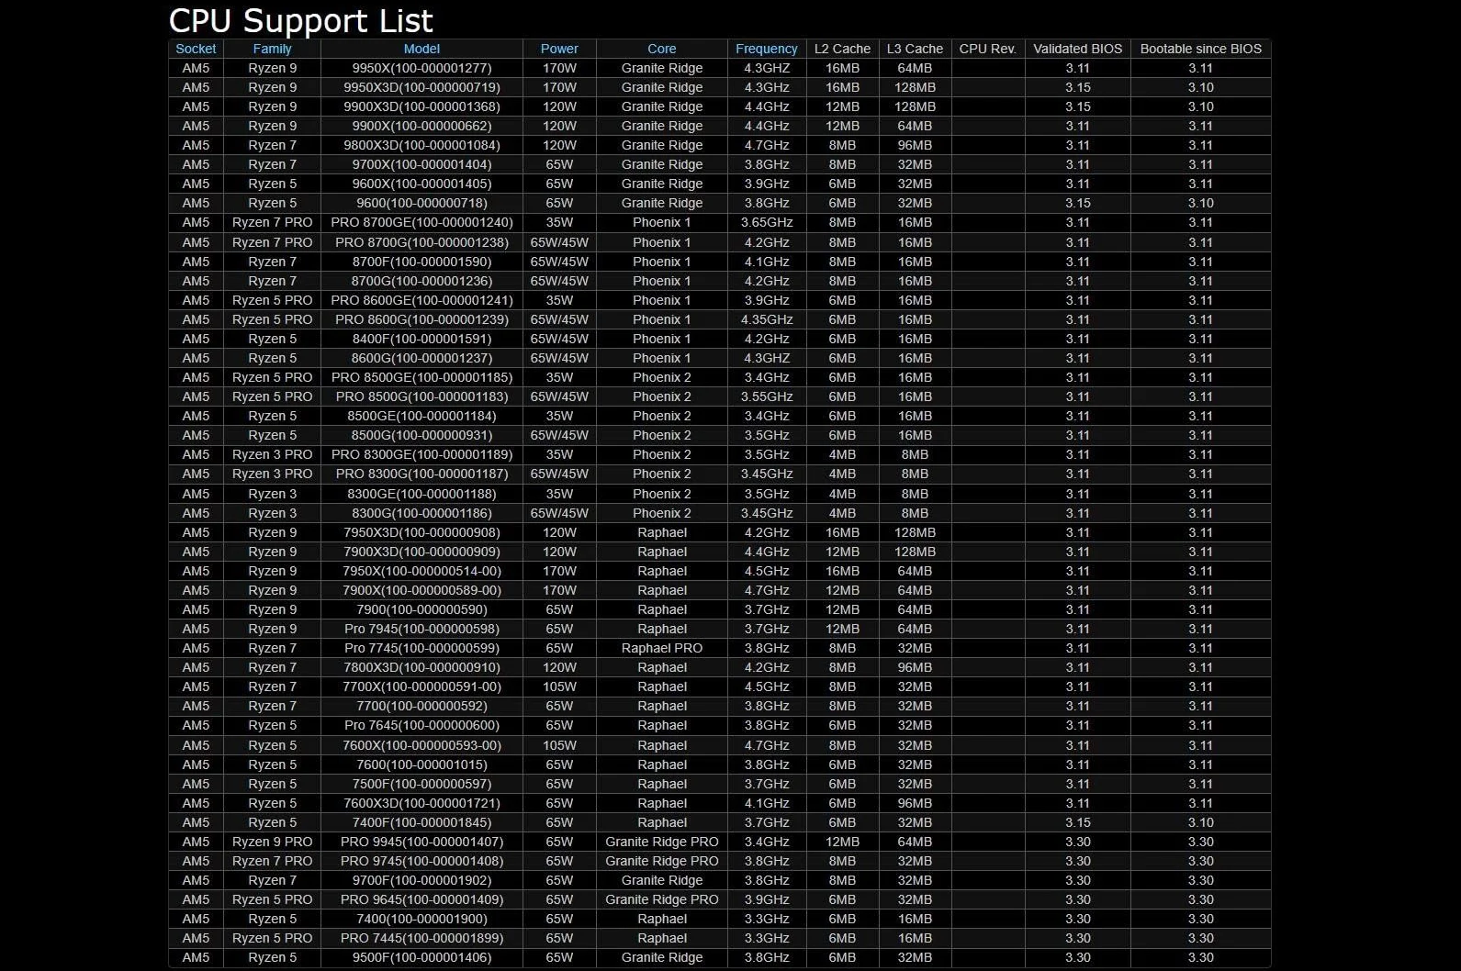The width and height of the screenshot is (1461, 971).
Task: Click the Bootable since BIOS column header
Action: (x=1200, y=49)
